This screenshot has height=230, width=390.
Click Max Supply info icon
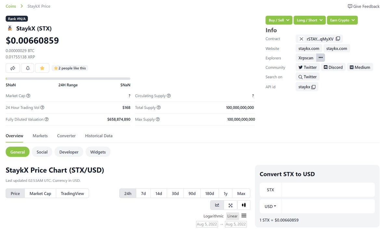coord(158,119)
